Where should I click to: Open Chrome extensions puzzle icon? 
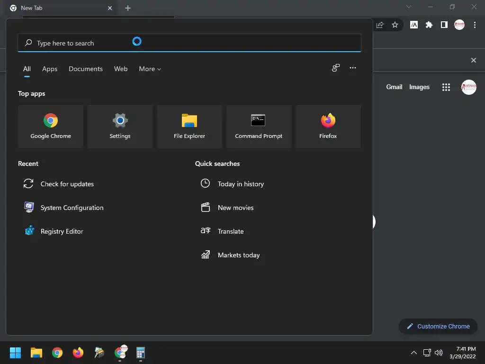(x=429, y=25)
